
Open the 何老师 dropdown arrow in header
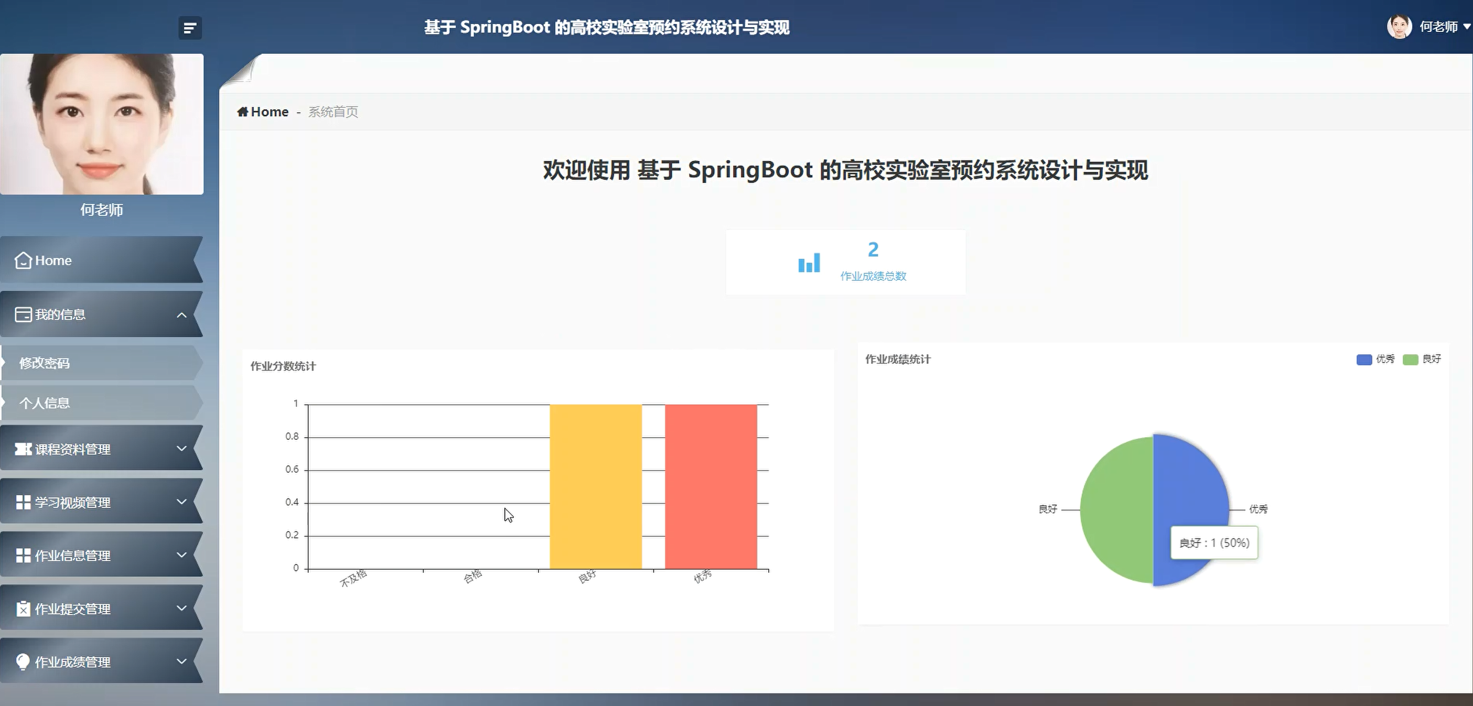1467,26
